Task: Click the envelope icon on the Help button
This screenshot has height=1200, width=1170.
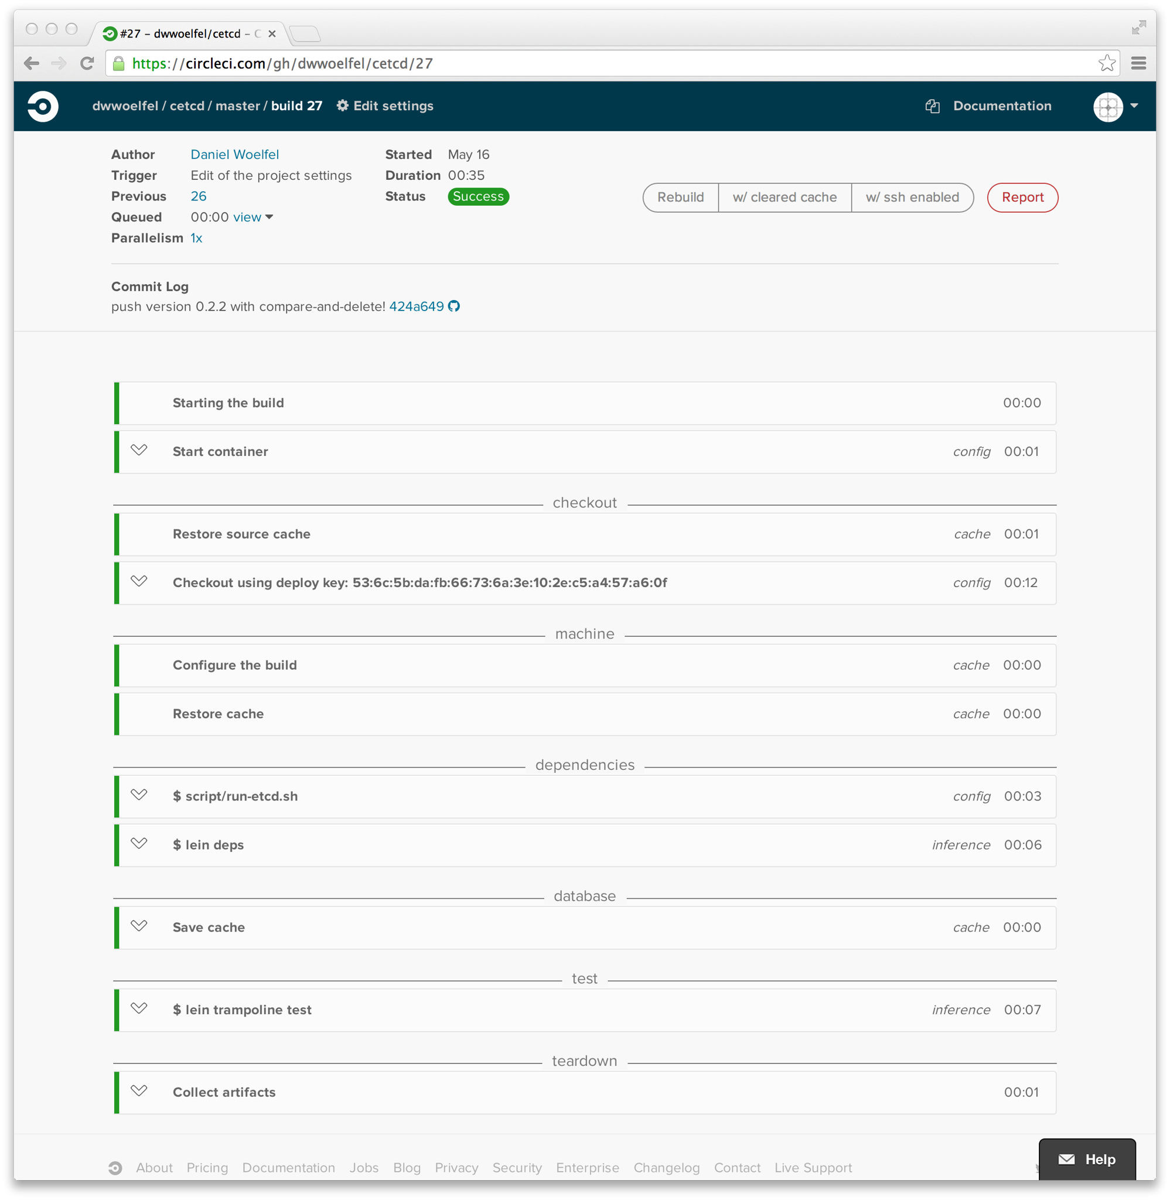Action: (x=1066, y=1159)
